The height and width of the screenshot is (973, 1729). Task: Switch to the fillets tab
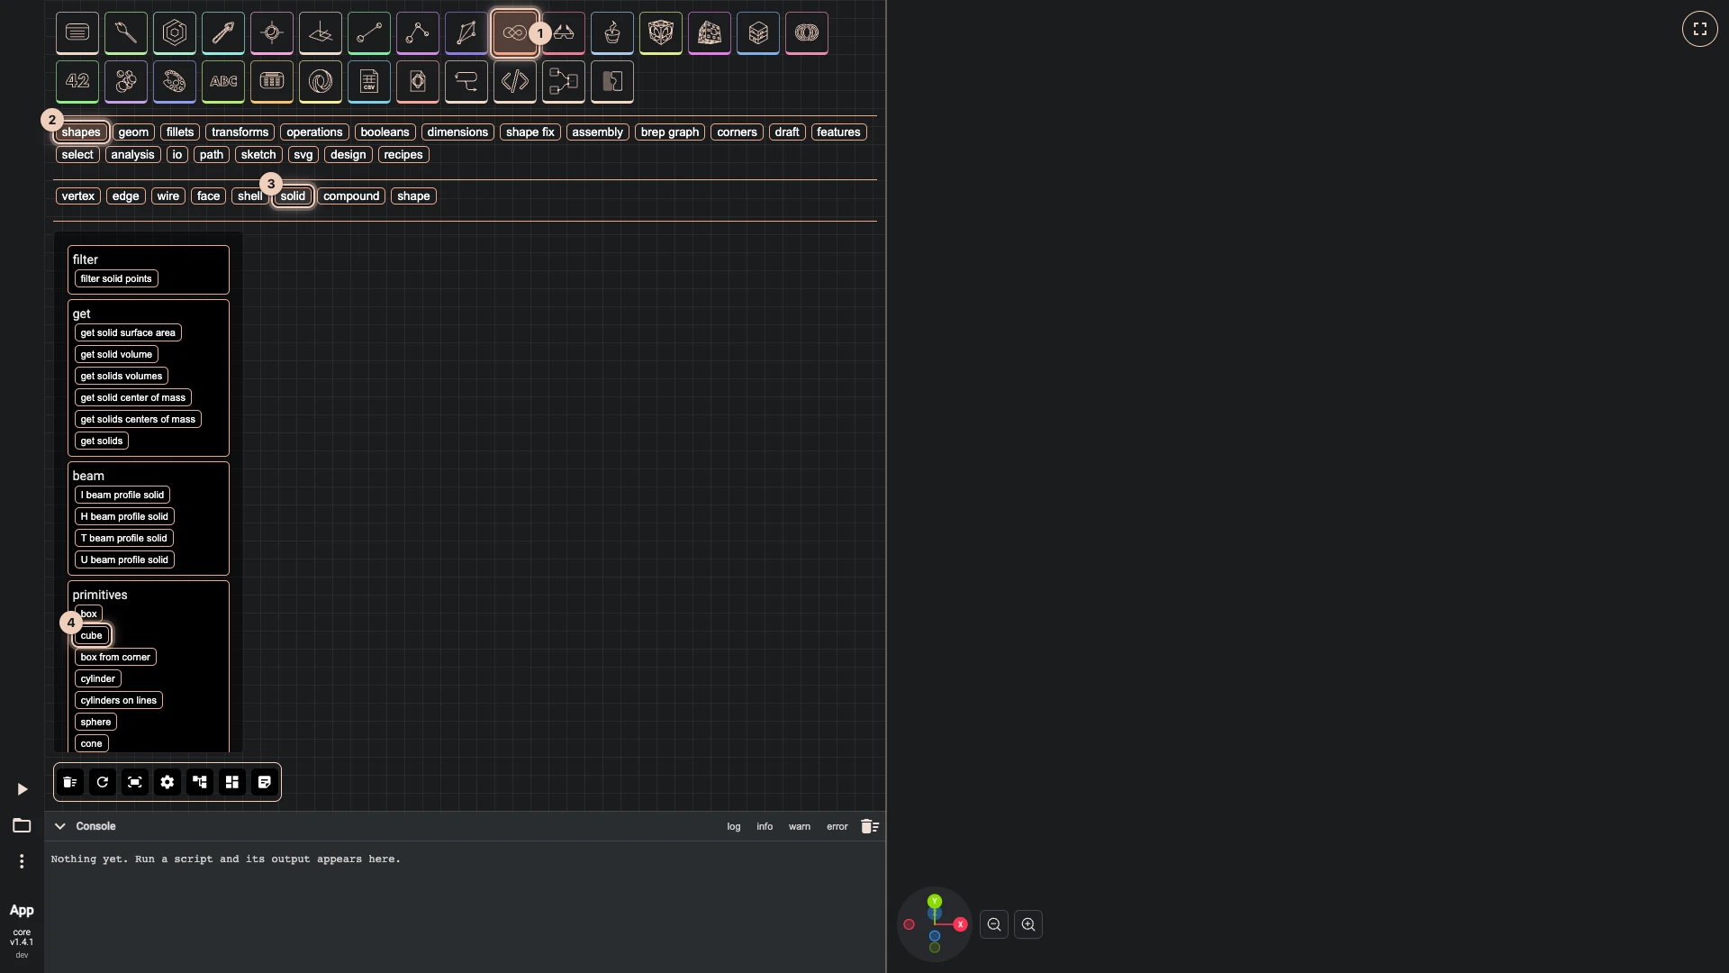click(x=180, y=132)
